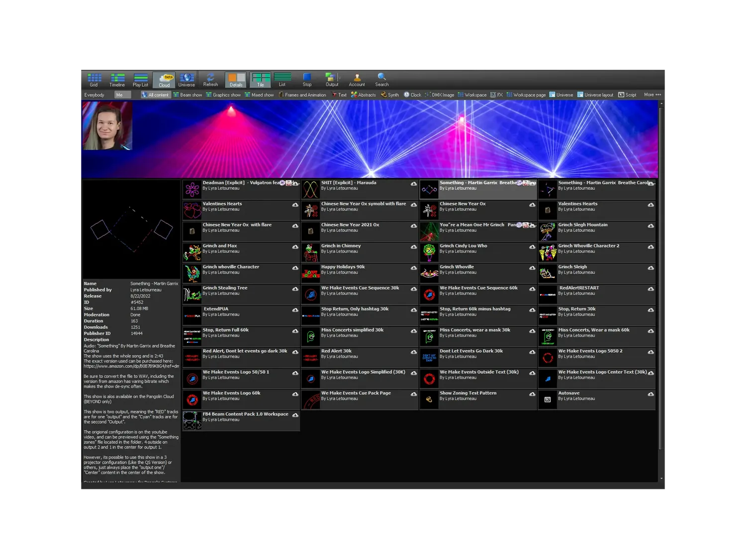746x559 pixels.
Task: Open the Account settings
Action: tap(357, 80)
